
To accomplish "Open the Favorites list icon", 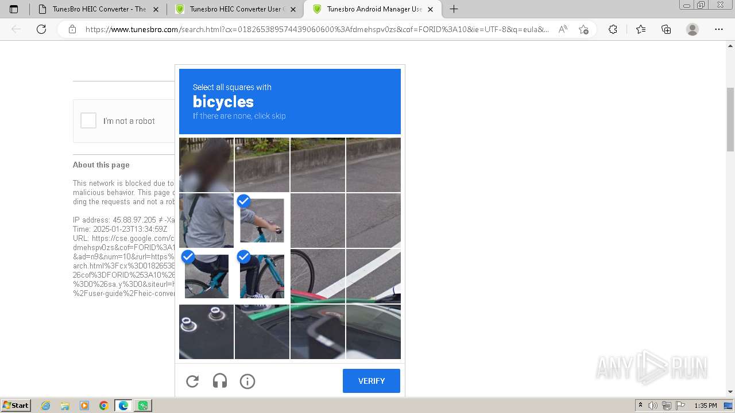I will [641, 29].
